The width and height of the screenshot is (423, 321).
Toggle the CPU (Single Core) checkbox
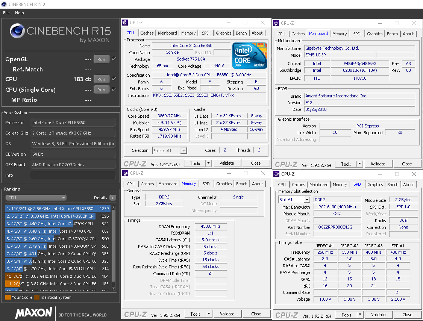[114, 89]
